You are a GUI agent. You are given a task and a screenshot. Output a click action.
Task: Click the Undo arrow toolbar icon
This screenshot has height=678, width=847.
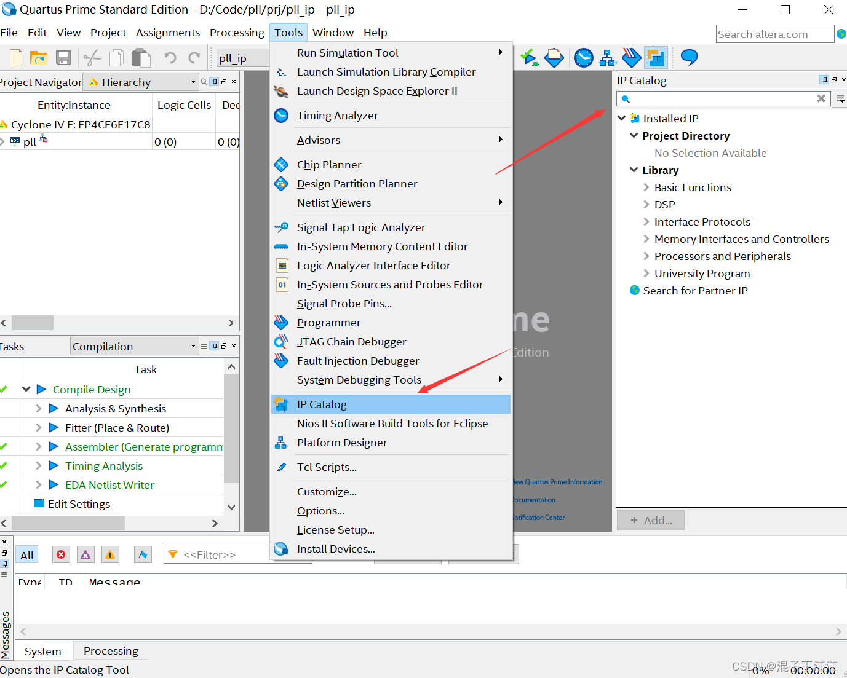[170, 58]
